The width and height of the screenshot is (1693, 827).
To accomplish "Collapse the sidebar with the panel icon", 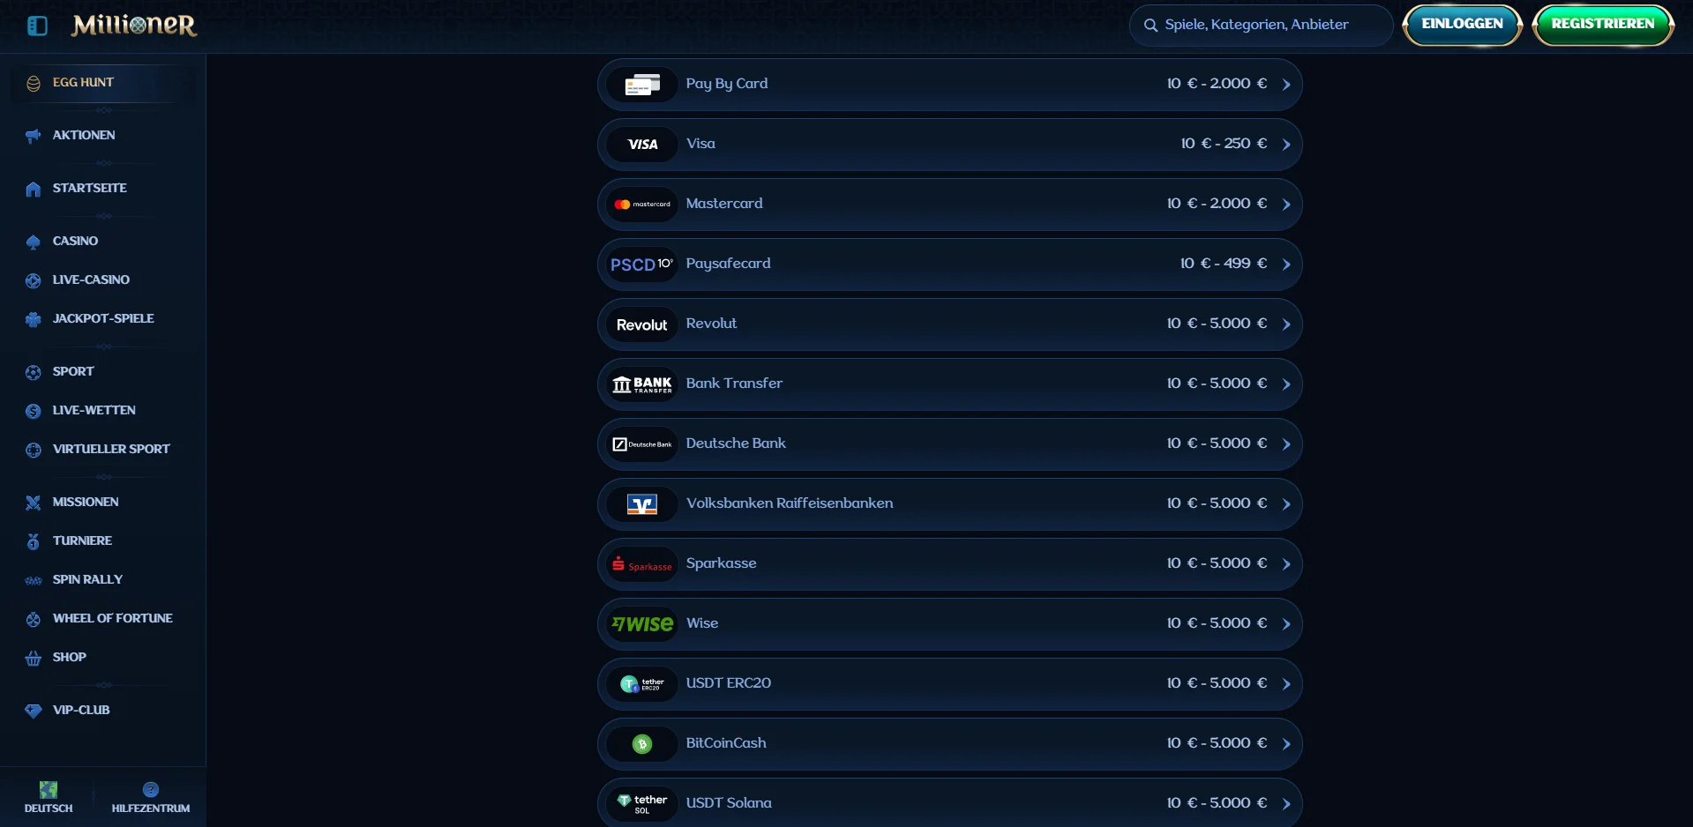I will [x=37, y=26].
